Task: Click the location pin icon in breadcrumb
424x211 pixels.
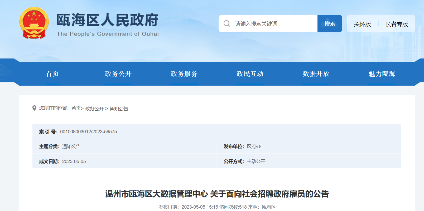Action: pyautogui.click(x=34, y=108)
